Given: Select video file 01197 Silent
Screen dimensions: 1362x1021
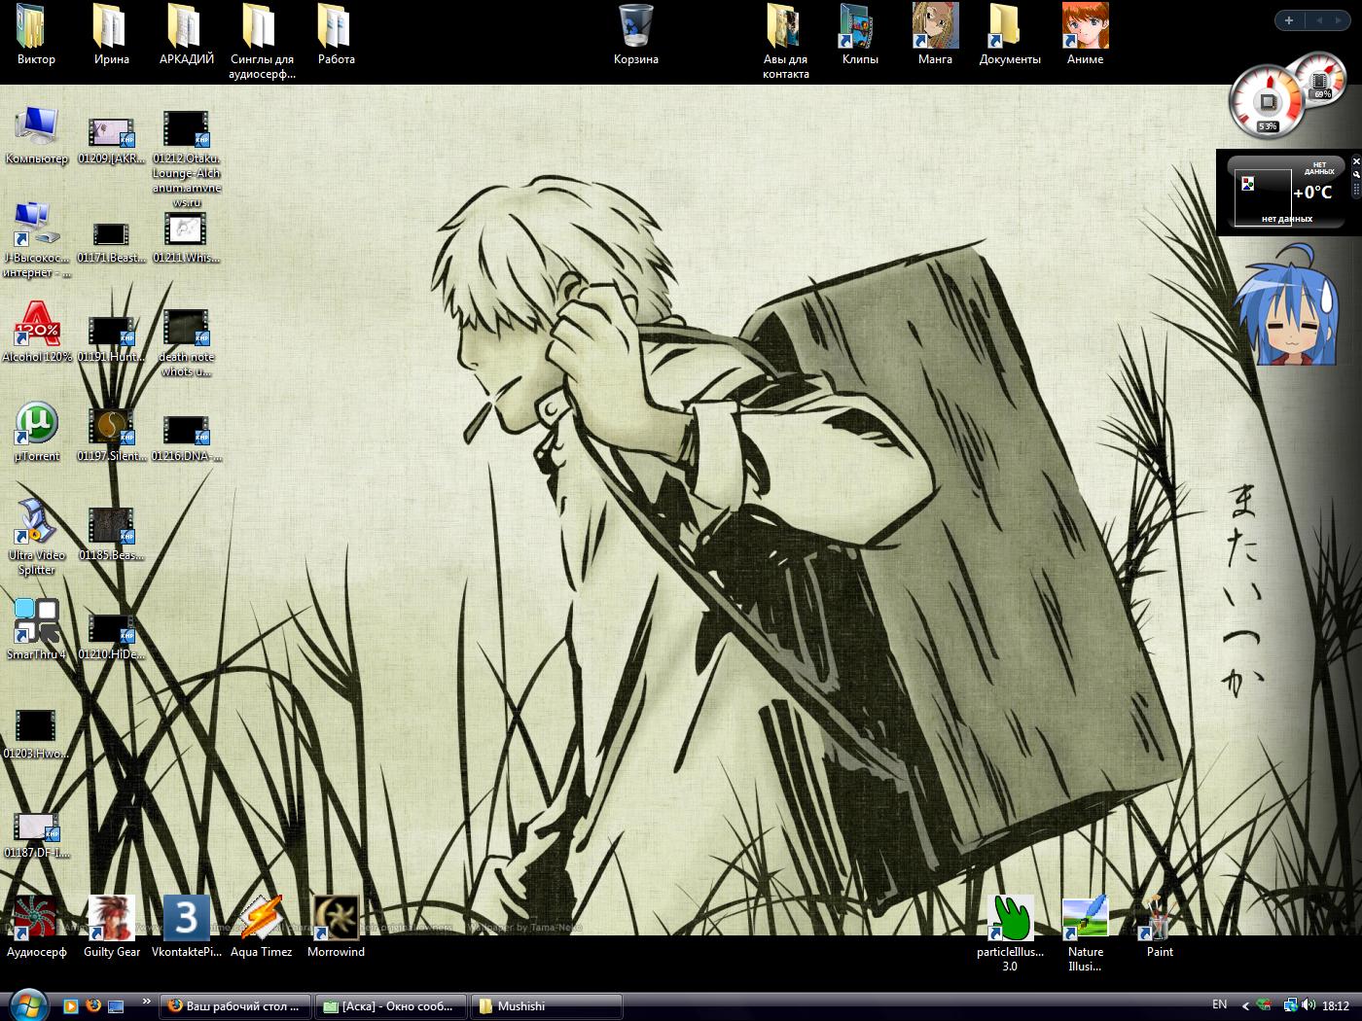Looking at the screenshot, I should (111, 434).
